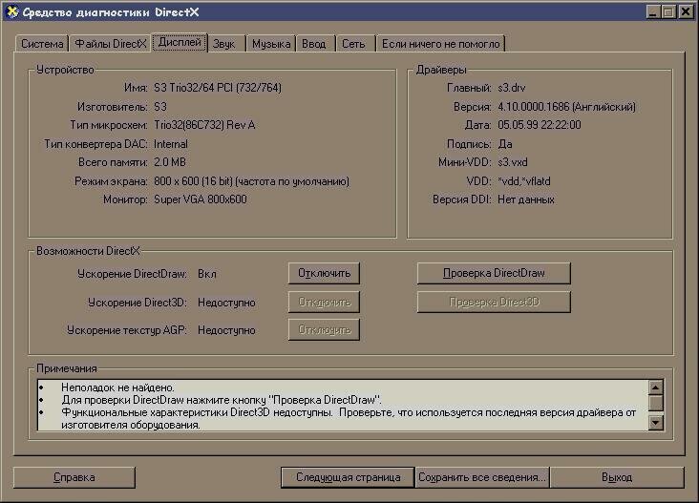This screenshot has width=699, height=503.
Task: Click main driver value s3.drv
Action: tap(512, 88)
